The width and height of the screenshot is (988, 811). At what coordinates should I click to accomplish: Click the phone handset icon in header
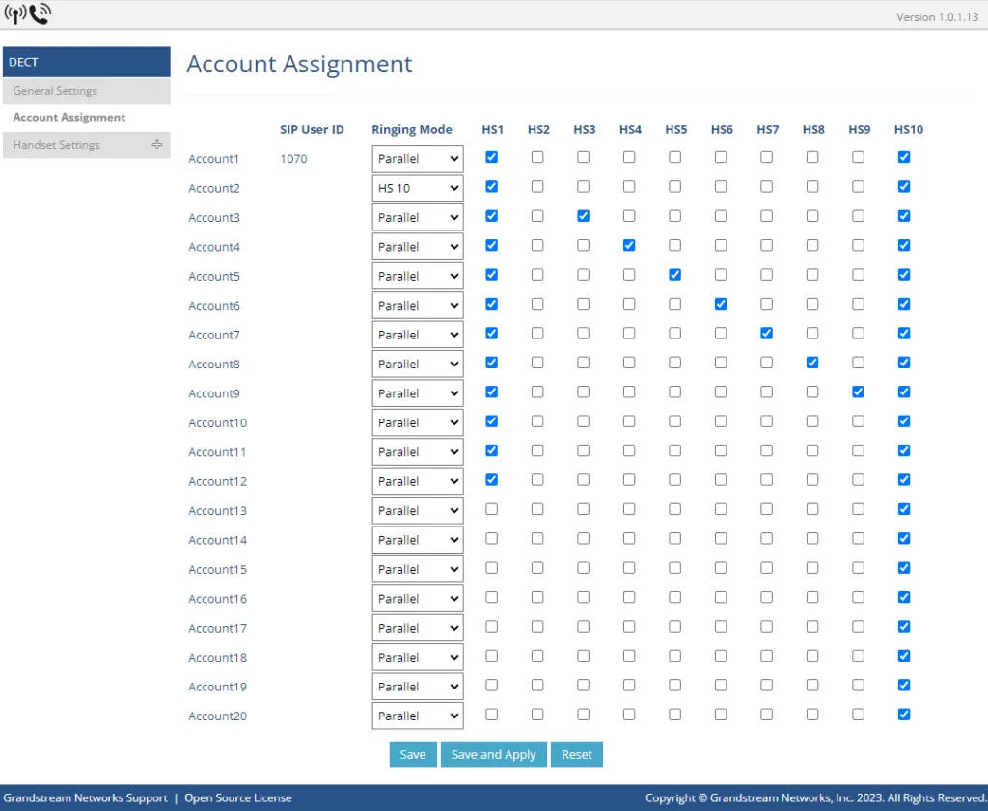[41, 14]
